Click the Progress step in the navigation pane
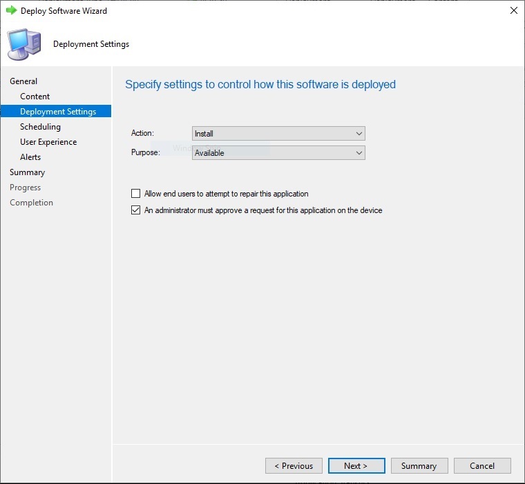Screen dimensions: 525x484 (26, 188)
